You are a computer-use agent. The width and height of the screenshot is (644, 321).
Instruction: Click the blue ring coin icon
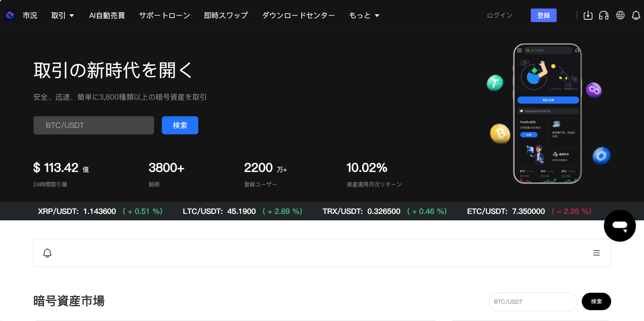pos(601,156)
